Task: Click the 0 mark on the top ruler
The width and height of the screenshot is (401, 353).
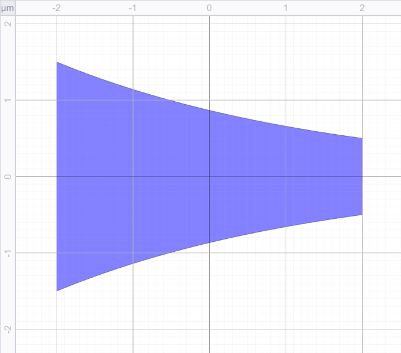Action: pyautogui.click(x=210, y=8)
